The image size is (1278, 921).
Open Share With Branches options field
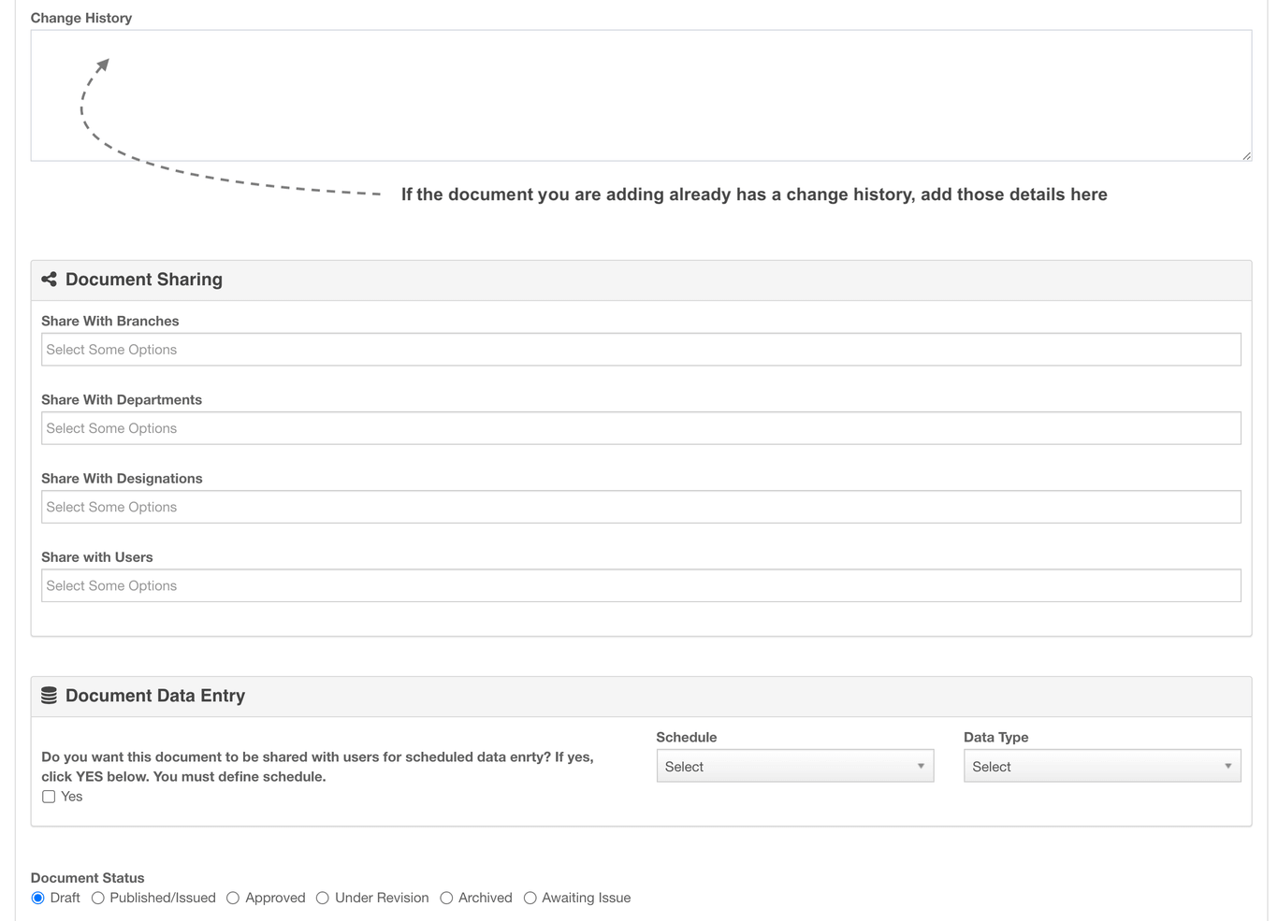click(x=641, y=350)
